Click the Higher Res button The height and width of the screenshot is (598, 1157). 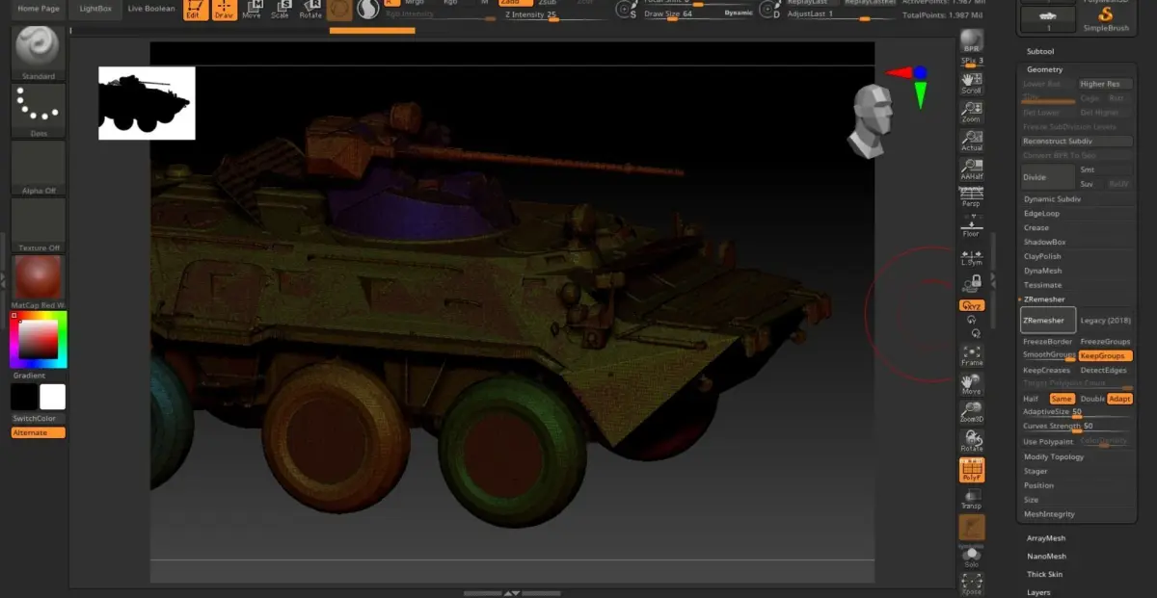pyautogui.click(x=1105, y=84)
